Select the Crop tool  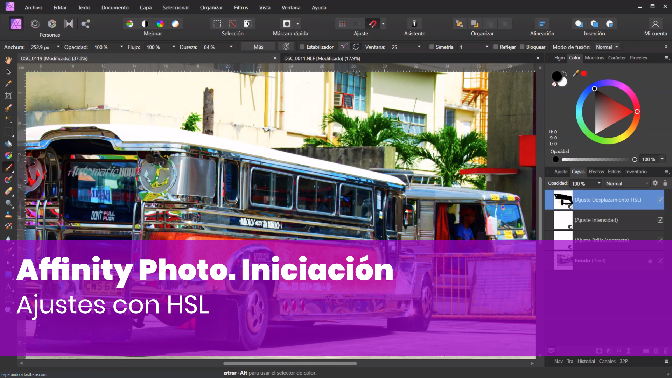tap(8, 96)
